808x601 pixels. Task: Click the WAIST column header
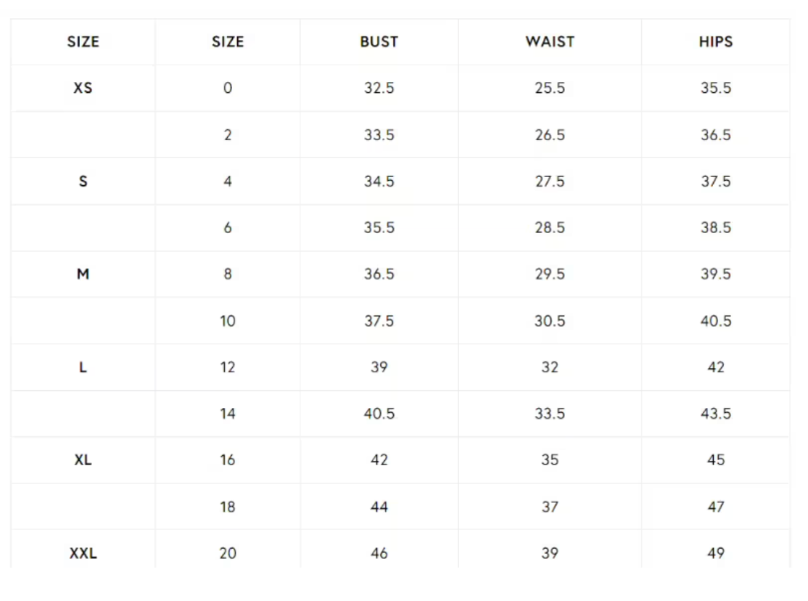(x=549, y=42)
